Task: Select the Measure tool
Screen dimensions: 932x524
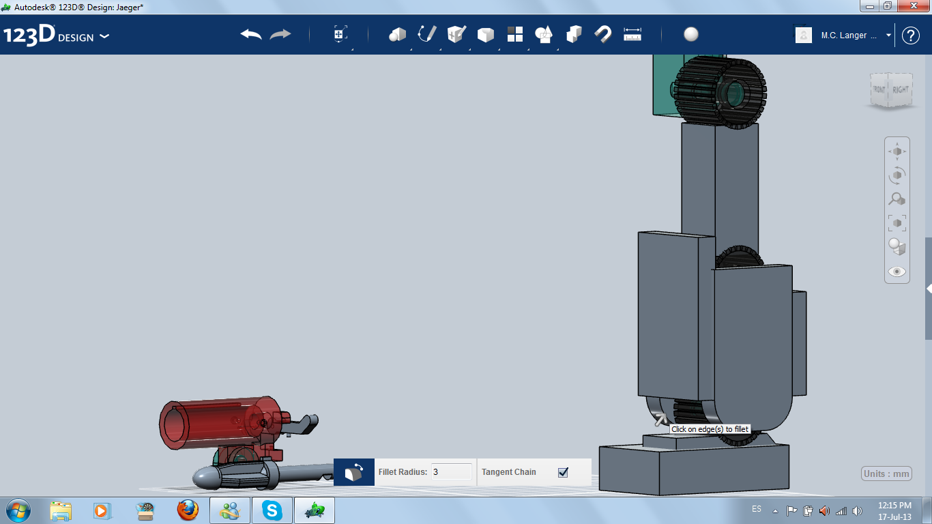Action: 632,34
